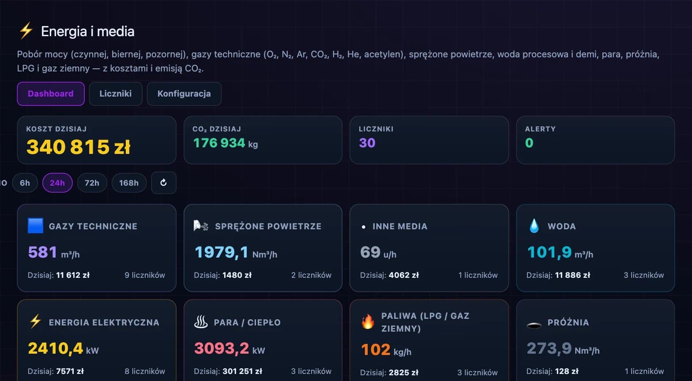
Task: Open the Alerty summary card
Action: coord(595,140)
